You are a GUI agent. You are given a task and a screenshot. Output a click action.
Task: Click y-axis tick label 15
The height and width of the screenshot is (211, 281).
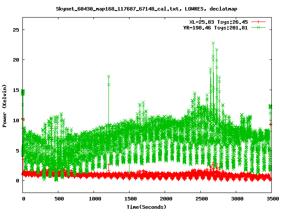coord(16,90)
